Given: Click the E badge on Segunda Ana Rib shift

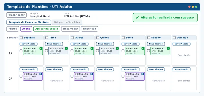Looking at the screenshot, I should tap(41, 48).
